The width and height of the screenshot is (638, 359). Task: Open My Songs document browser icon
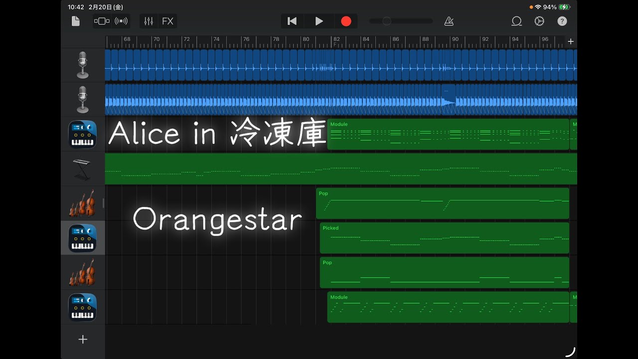click(x=75, y=21)
